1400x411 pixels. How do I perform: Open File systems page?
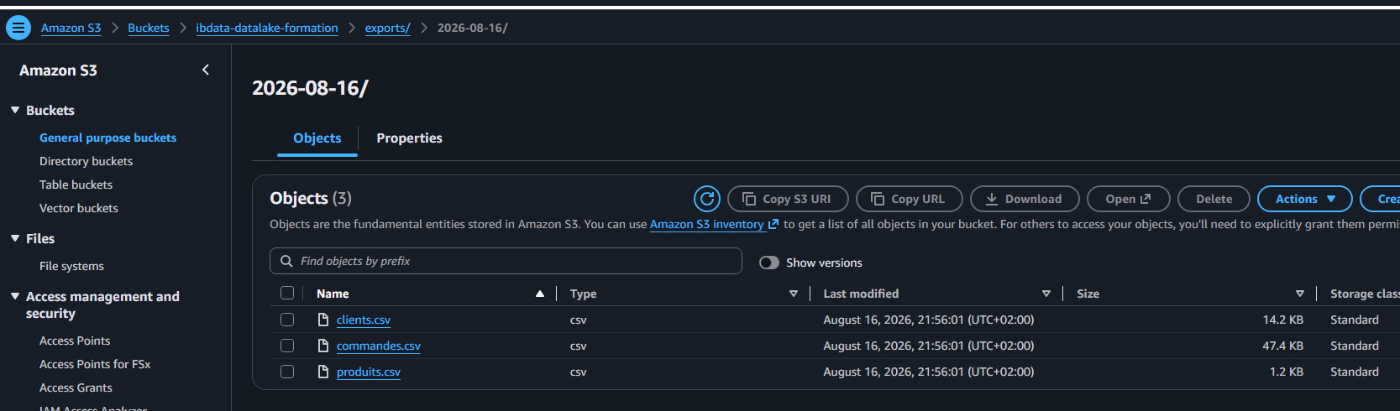pyautogui.click(x=71, y=266)
